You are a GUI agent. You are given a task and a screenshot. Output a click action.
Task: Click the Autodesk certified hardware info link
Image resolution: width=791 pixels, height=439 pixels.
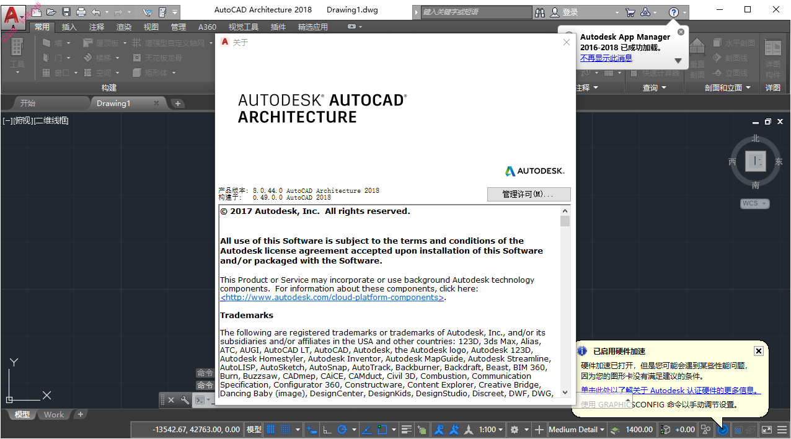point(670,391)
